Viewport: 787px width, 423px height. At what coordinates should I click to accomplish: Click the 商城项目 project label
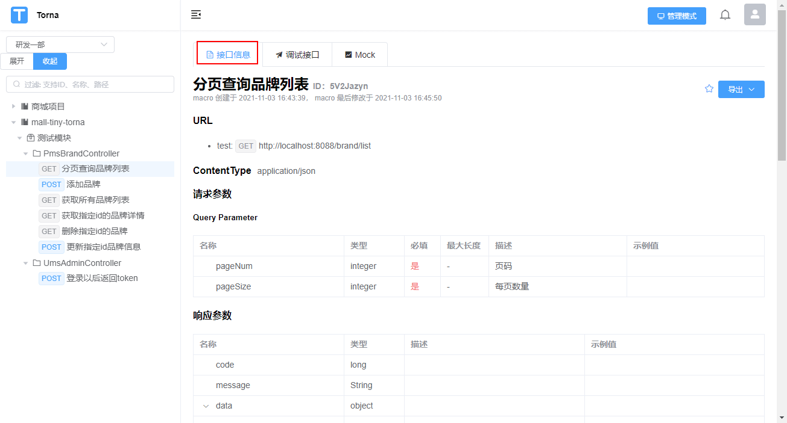click(x=48, y=107)
